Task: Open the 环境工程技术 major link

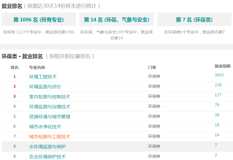Action: (43, 77)
